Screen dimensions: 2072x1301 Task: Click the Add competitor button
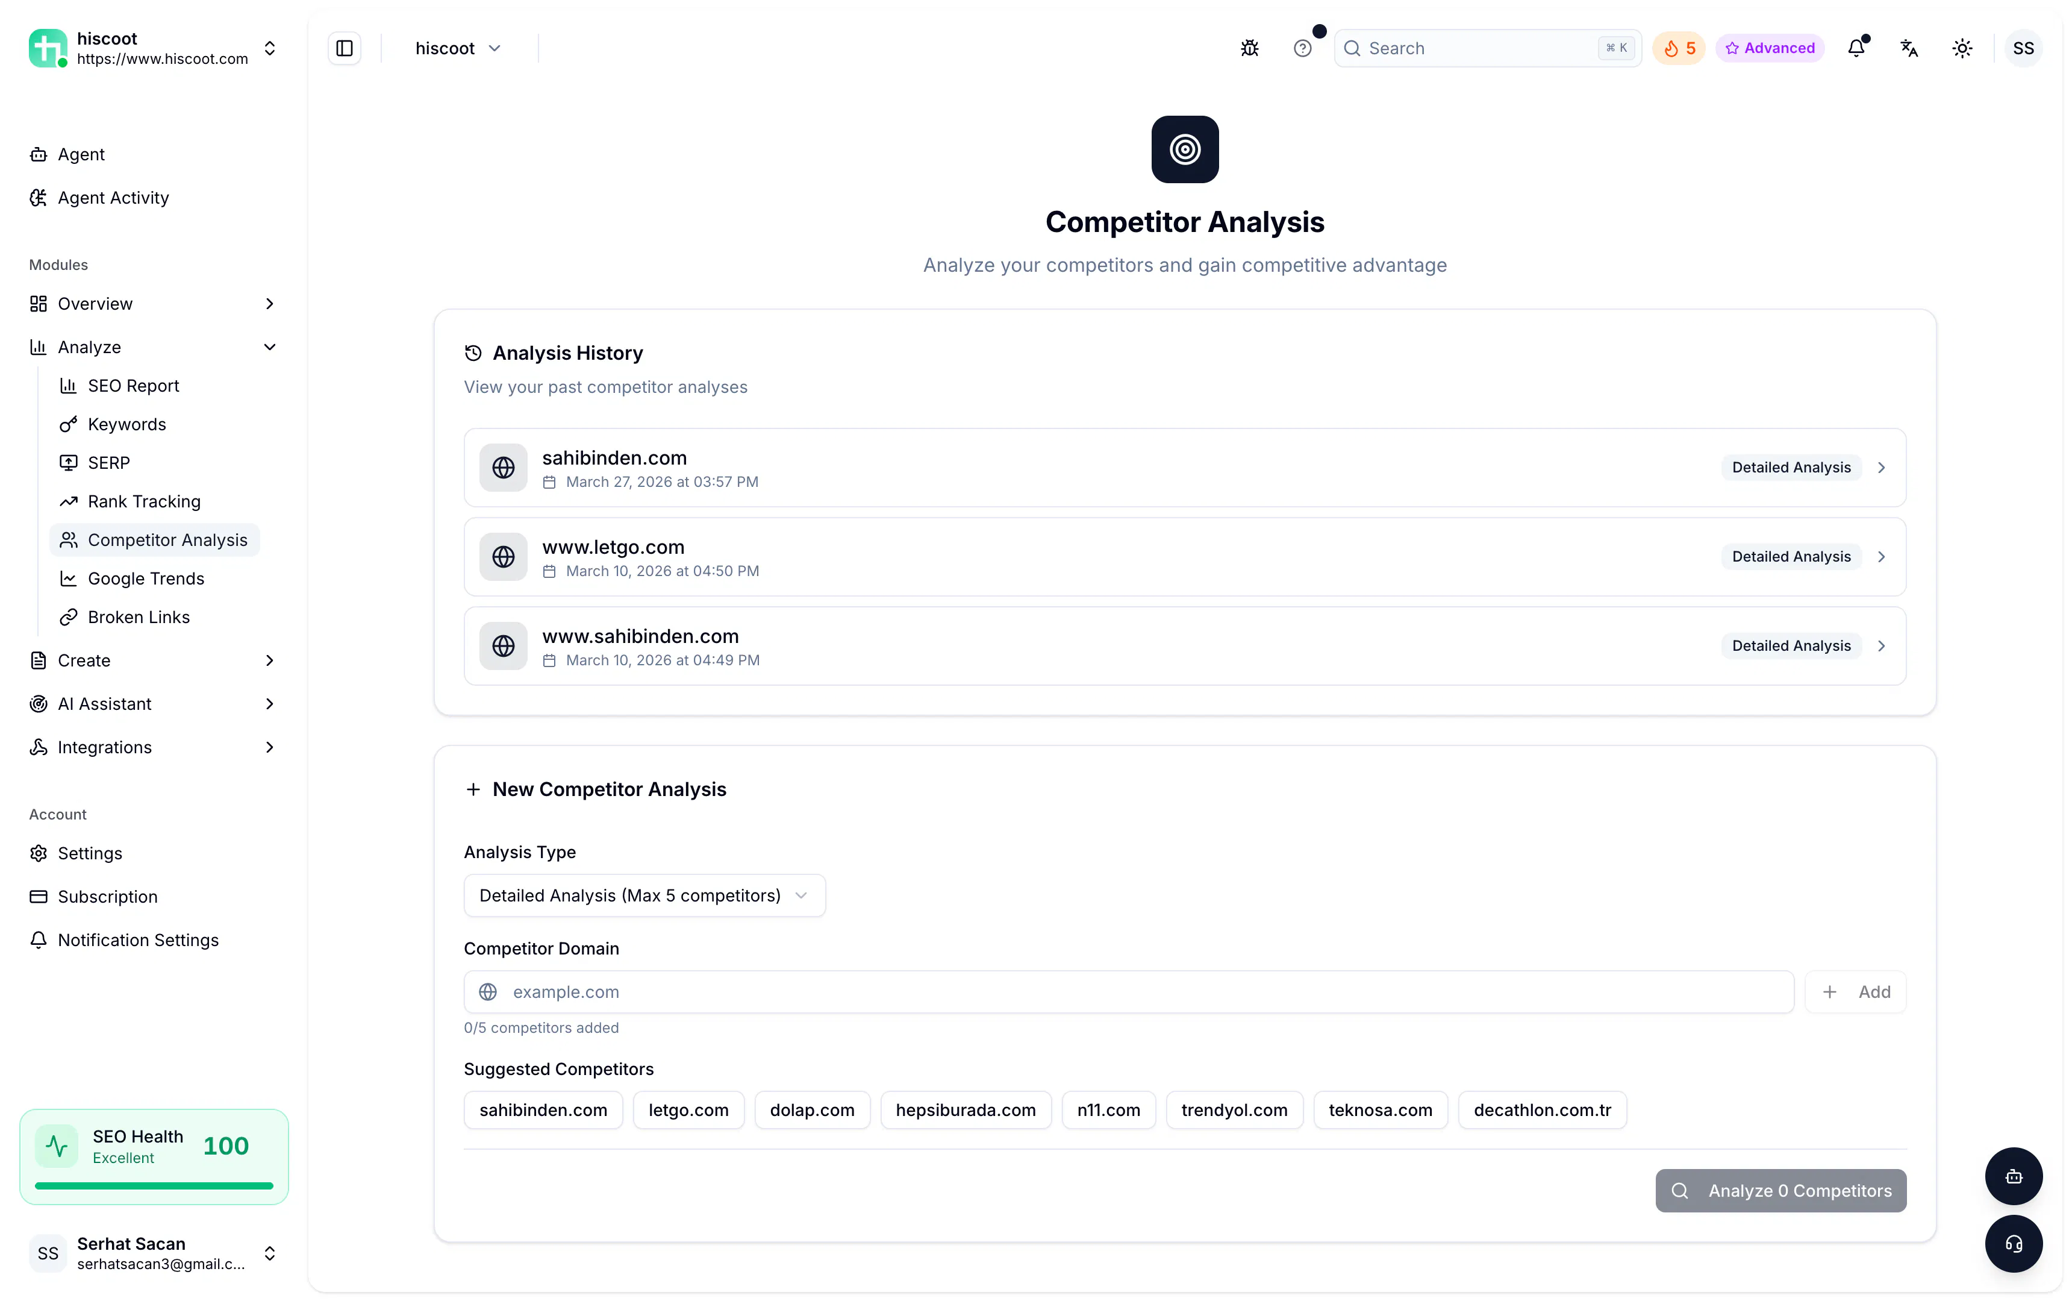1855,991
